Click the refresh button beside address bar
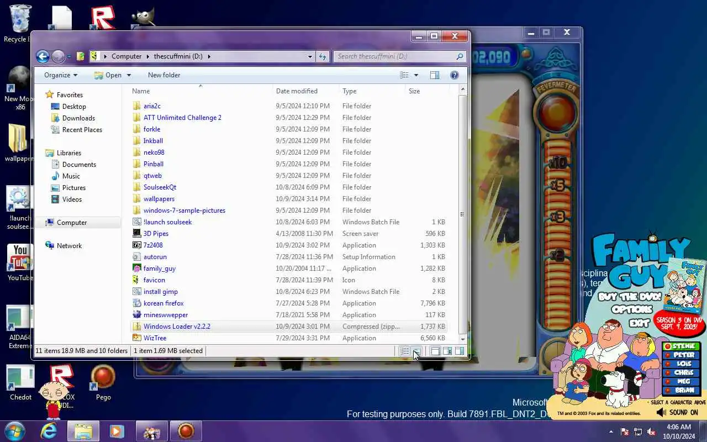This screenshot has width=707, height=442. point(323,56)
